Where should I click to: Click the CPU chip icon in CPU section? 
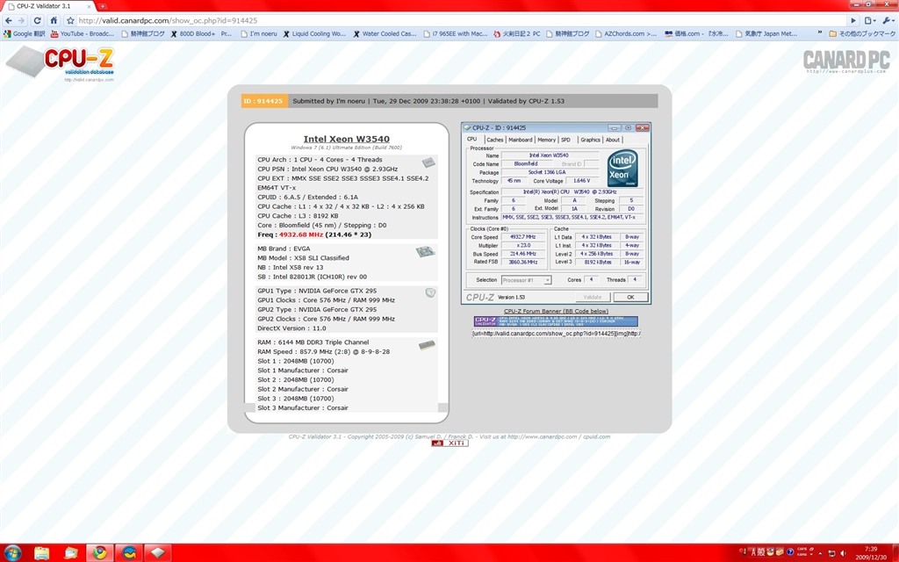tap(428, 162)
